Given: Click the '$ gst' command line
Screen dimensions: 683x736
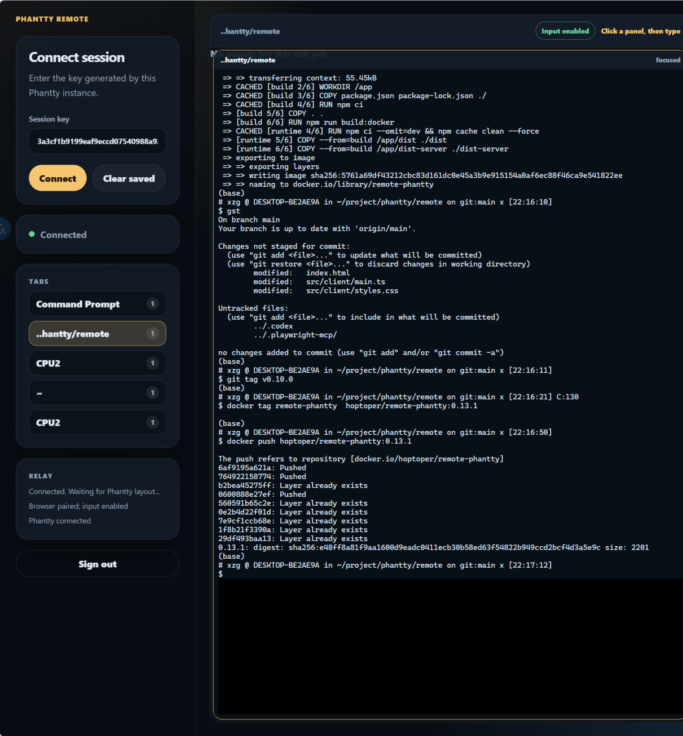Looking at the screenshot, I should click(x=229, y=211).
